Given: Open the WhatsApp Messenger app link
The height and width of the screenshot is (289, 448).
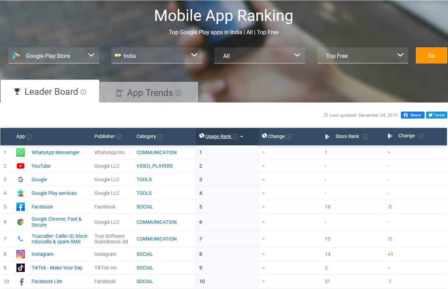Looking at the screenshot, I should pyautogui.click(x=56, y=152).
